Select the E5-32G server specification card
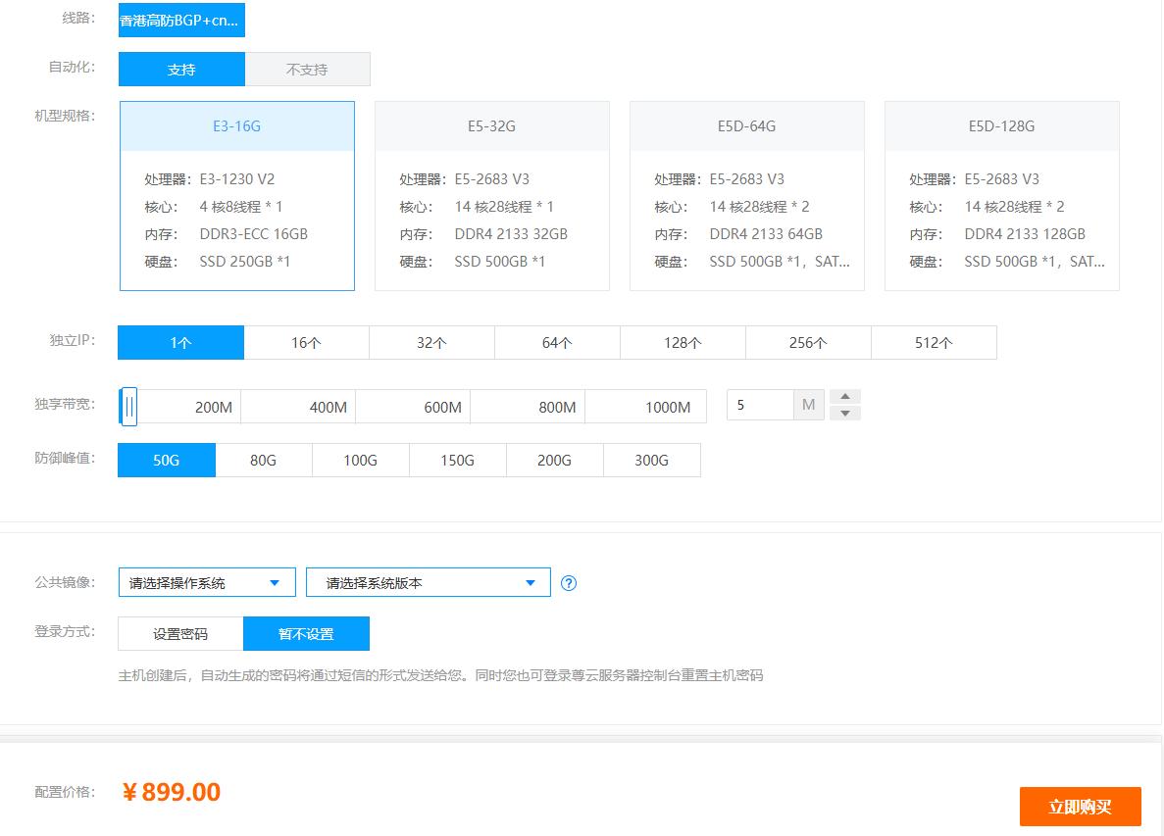This screenshot has height=836, width=1164. tap(491, 196)
